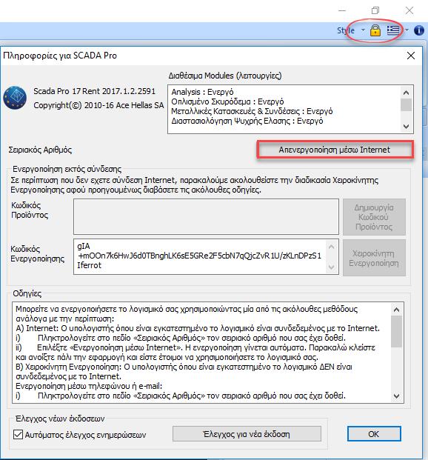Click Απενεργοποίηση μέσω Internet button

(x=335, y=150)
